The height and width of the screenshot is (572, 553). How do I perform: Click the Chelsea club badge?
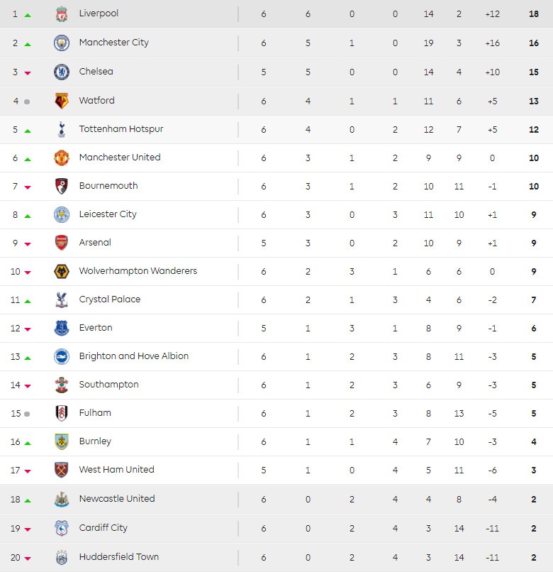[x=62, y=72]
